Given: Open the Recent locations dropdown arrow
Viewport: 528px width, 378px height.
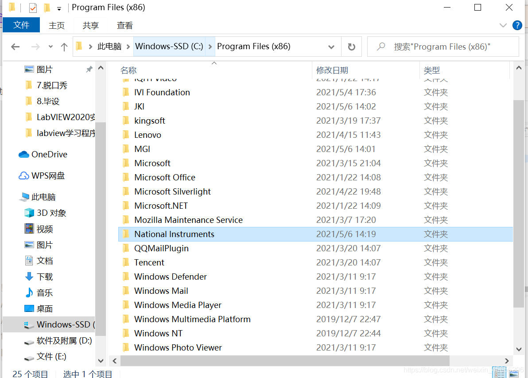Looking at the screenshot, I should [x=50, y=47].
